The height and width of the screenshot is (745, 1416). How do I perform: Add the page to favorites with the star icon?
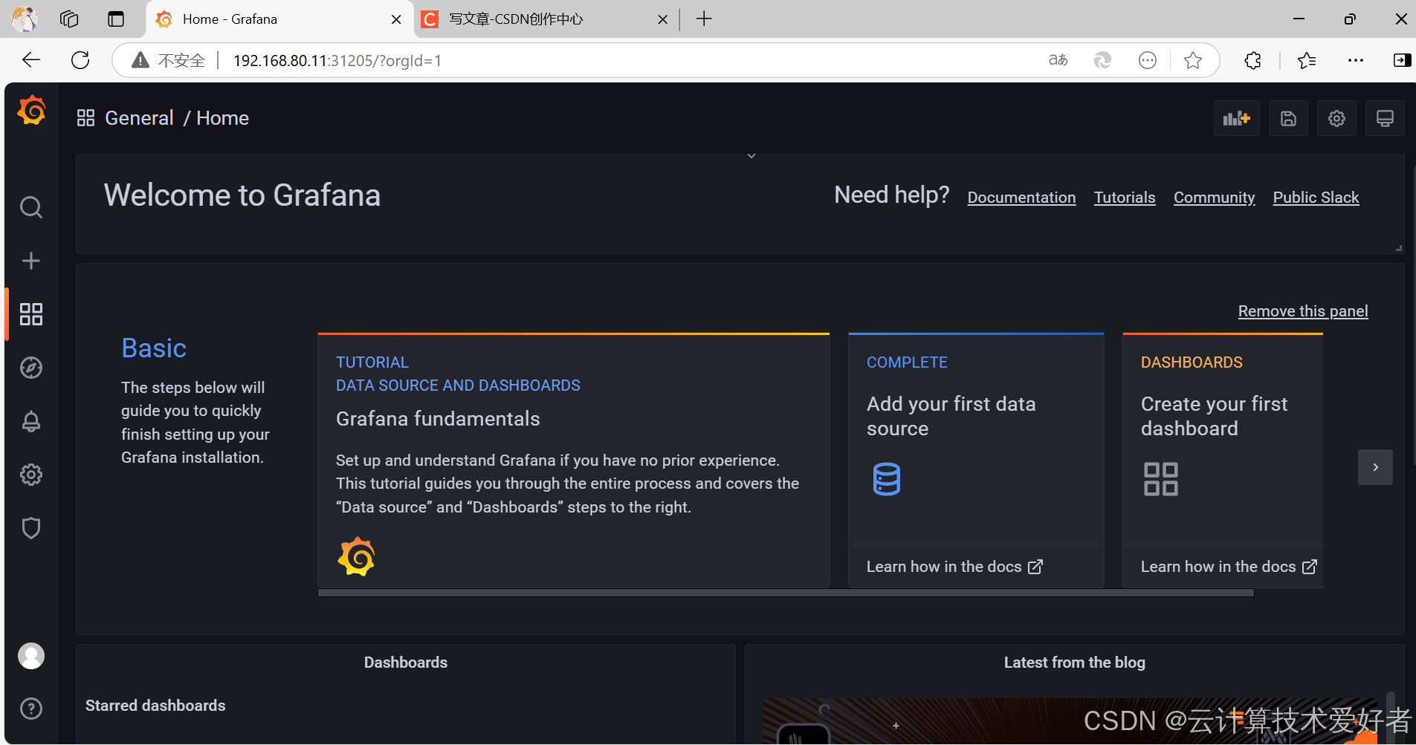[x=1193, y=60]
